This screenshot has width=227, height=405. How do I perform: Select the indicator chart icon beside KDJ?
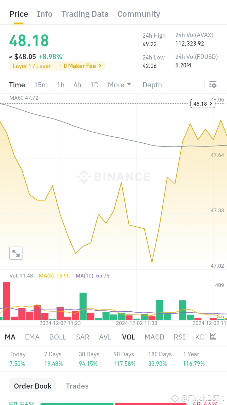212,336
